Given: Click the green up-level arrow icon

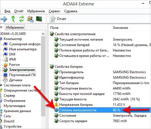Looking at the screenshot, I should (13, 19).
